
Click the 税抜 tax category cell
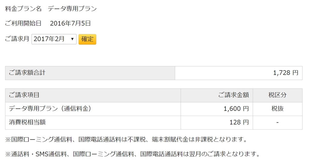[277, 109]
